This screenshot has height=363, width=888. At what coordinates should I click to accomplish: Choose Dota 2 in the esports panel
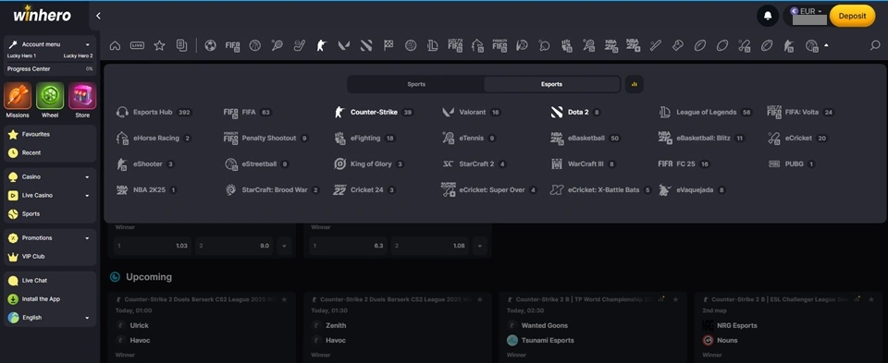pos(575,113)
